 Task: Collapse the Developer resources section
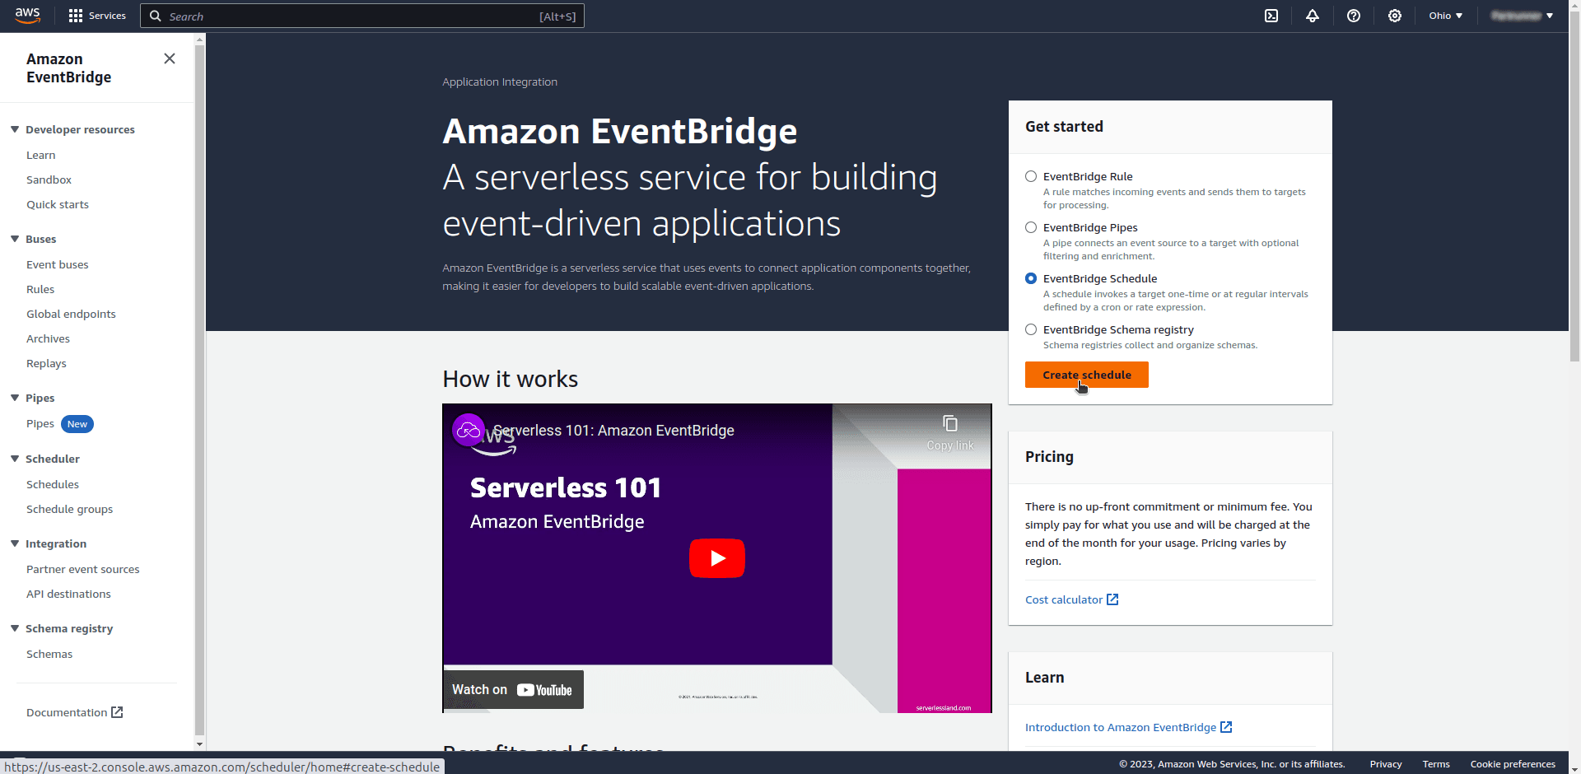pos(15,129)
